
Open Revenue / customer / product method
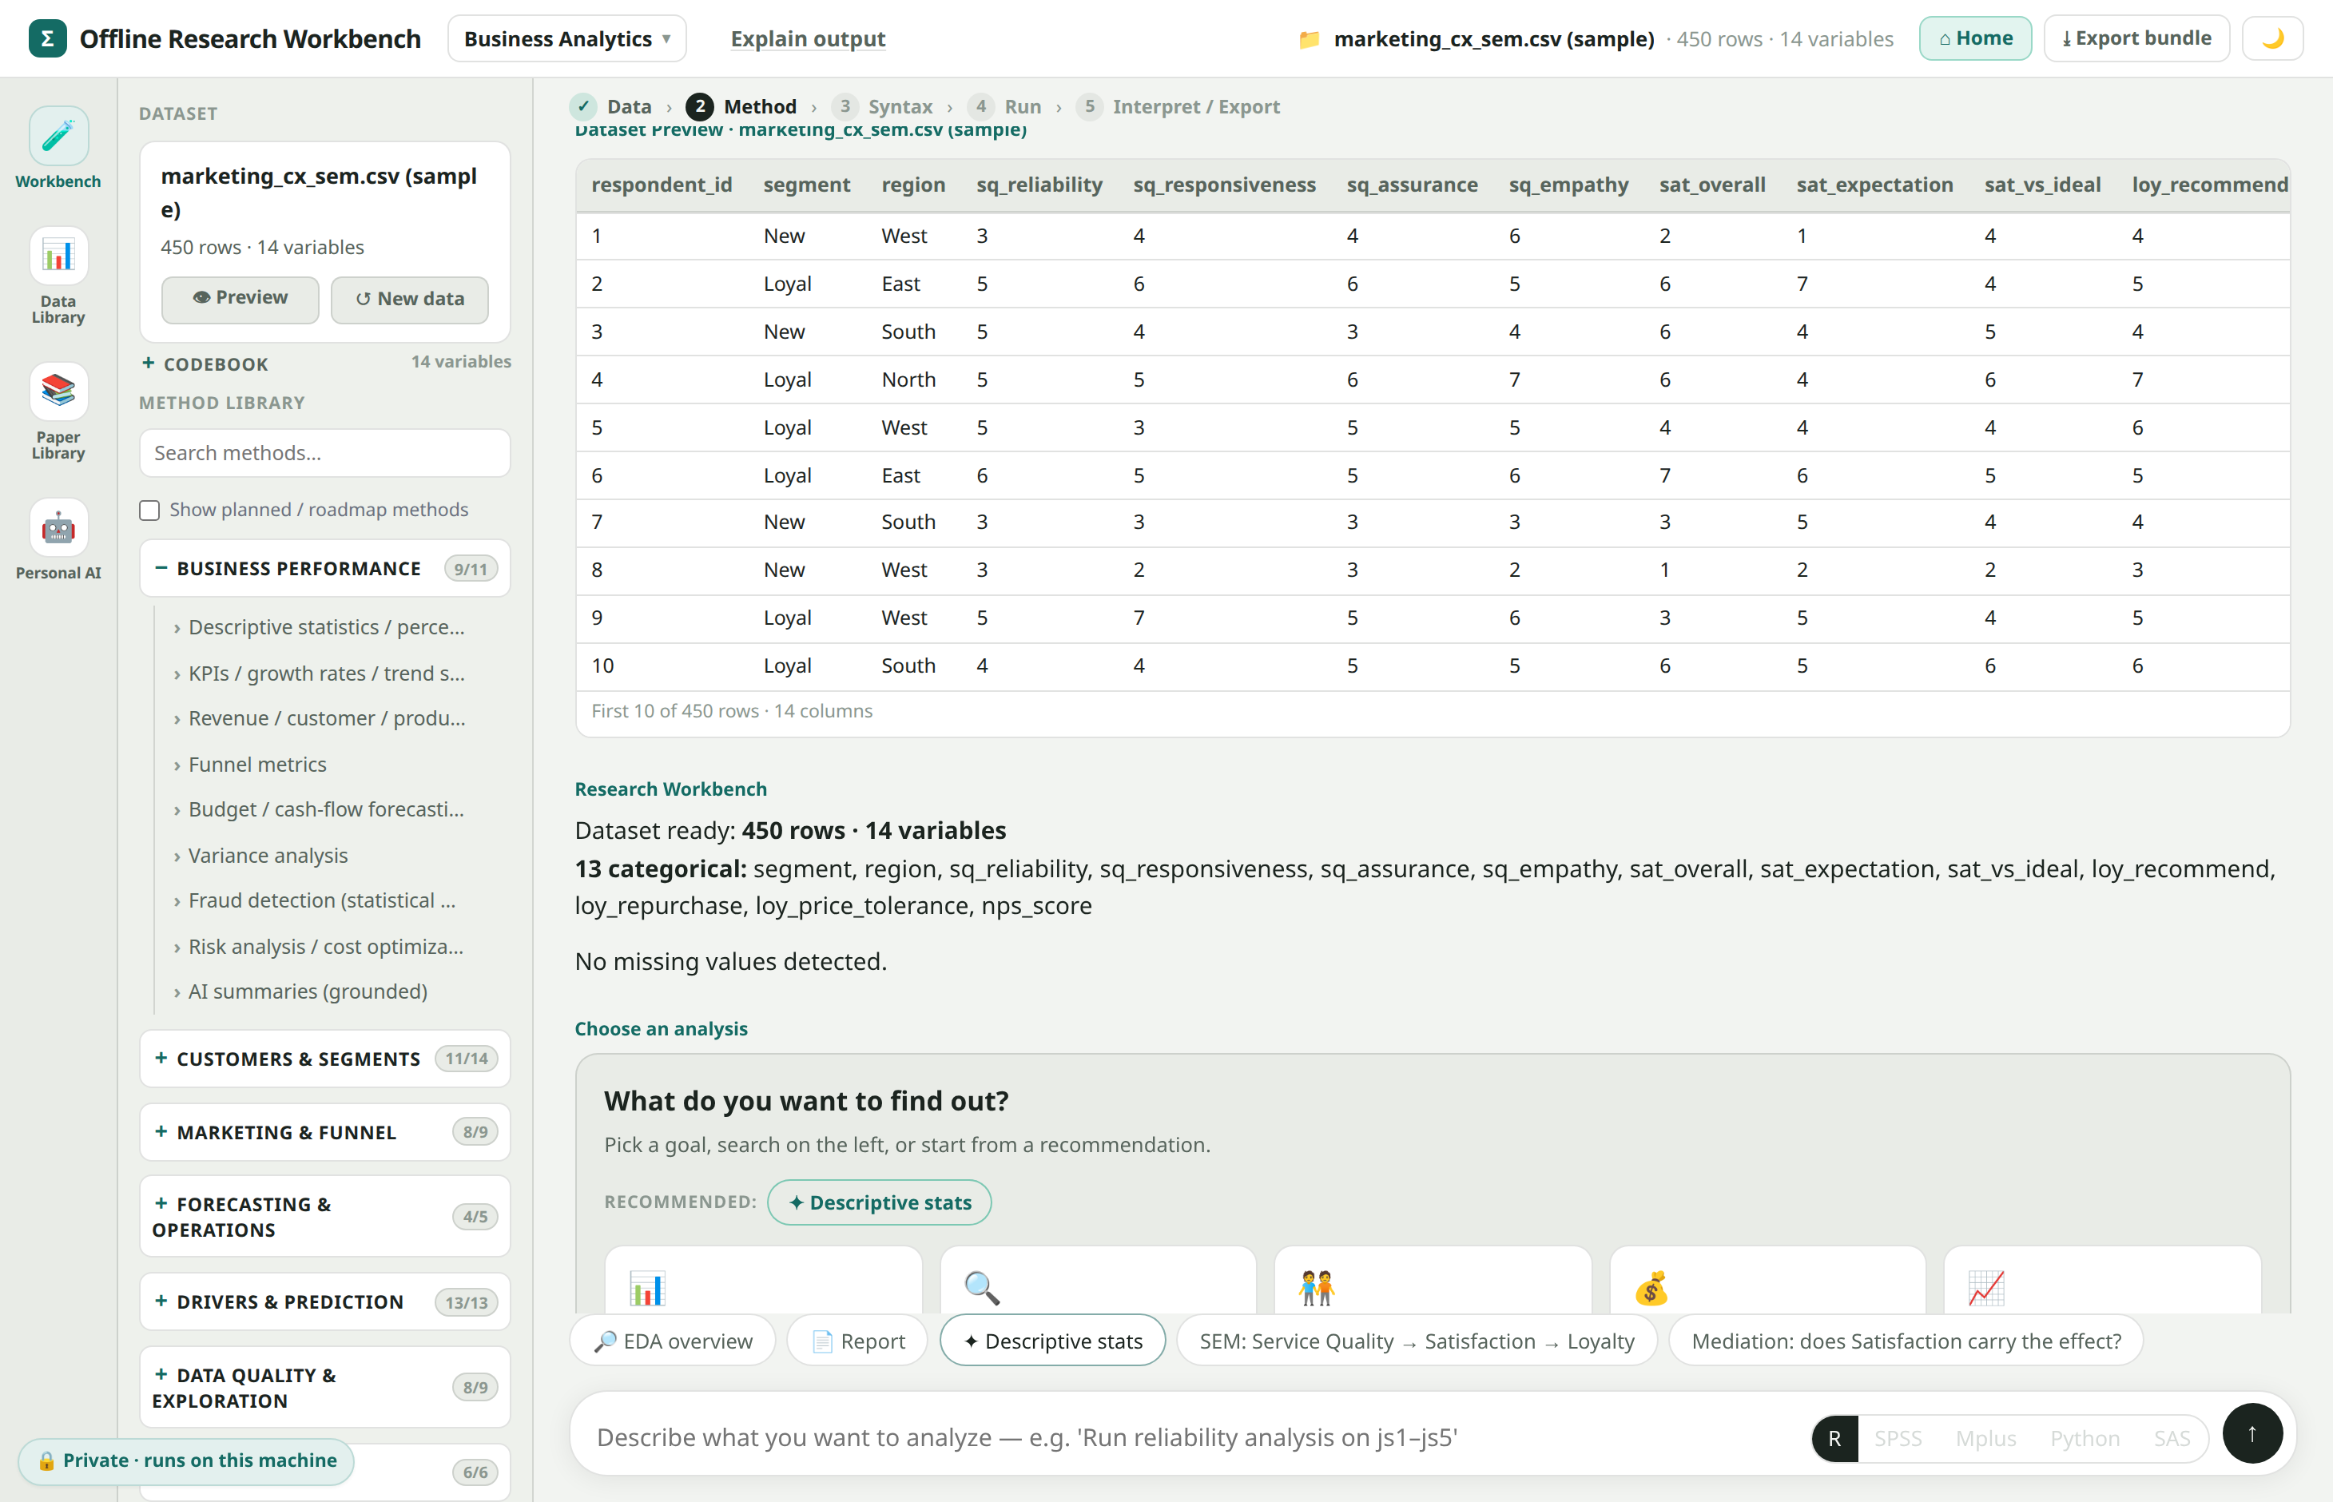coord(326,719)
